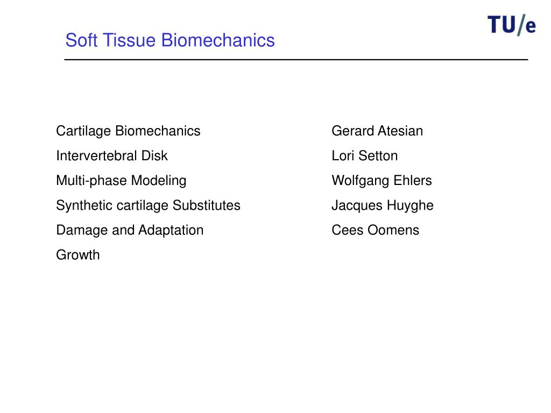Click the name Gerard Atesian
The image size is (551, 413).
(x=377, y=131)
